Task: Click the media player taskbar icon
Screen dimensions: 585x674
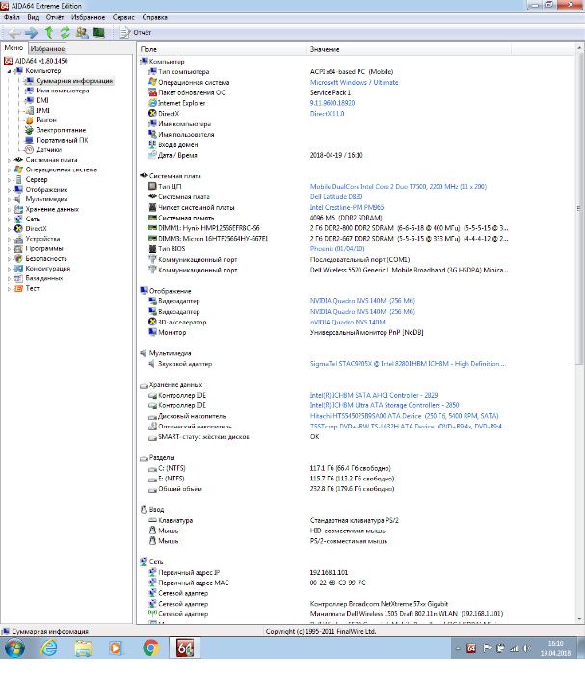Action: click(116, 648)
